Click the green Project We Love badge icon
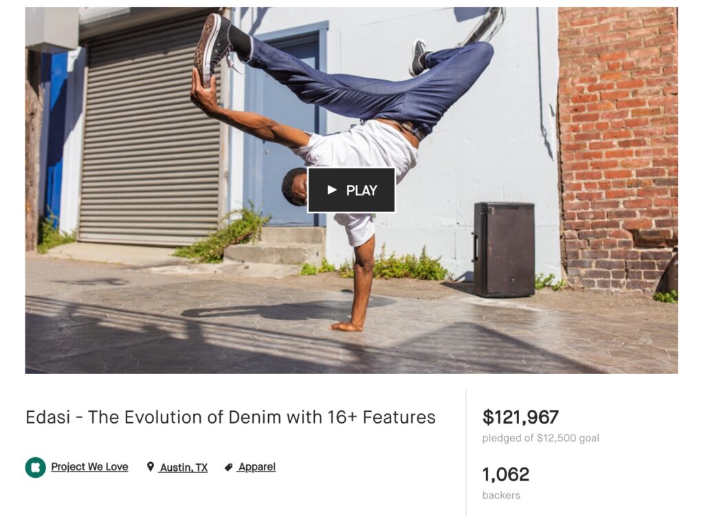 (36, 467)
